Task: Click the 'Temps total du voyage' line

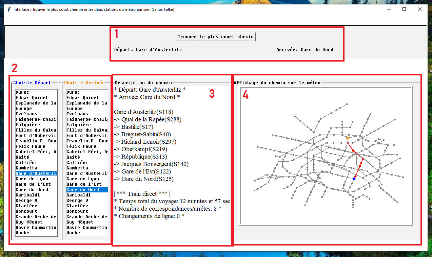Action: tap(172, 201)
